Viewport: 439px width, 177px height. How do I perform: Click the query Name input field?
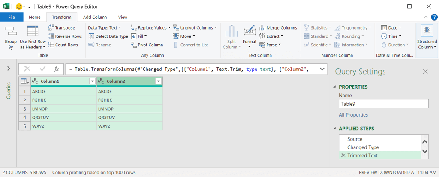(x=383, y=104)
